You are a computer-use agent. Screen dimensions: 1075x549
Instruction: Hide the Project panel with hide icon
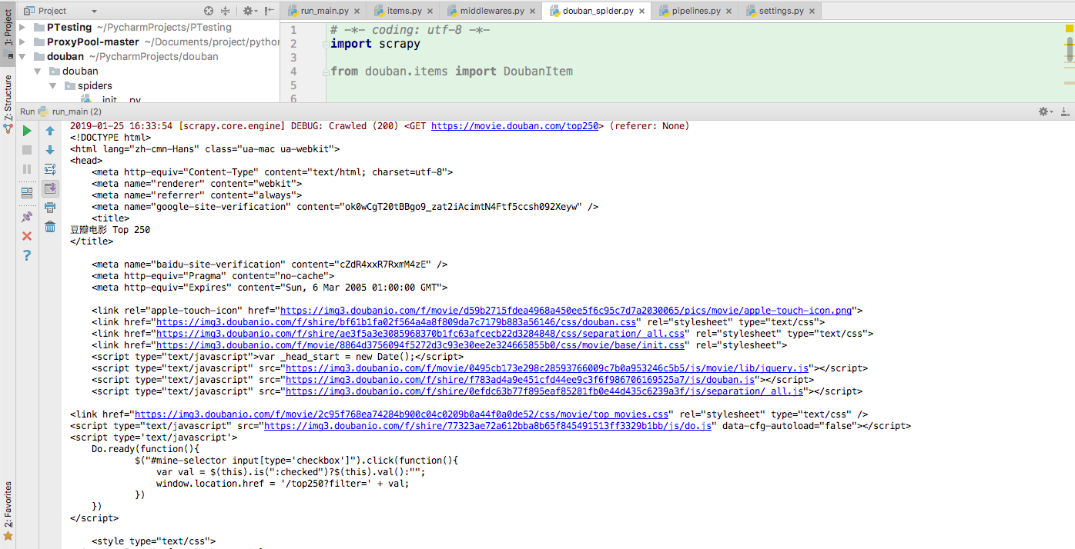click(269, 11)
